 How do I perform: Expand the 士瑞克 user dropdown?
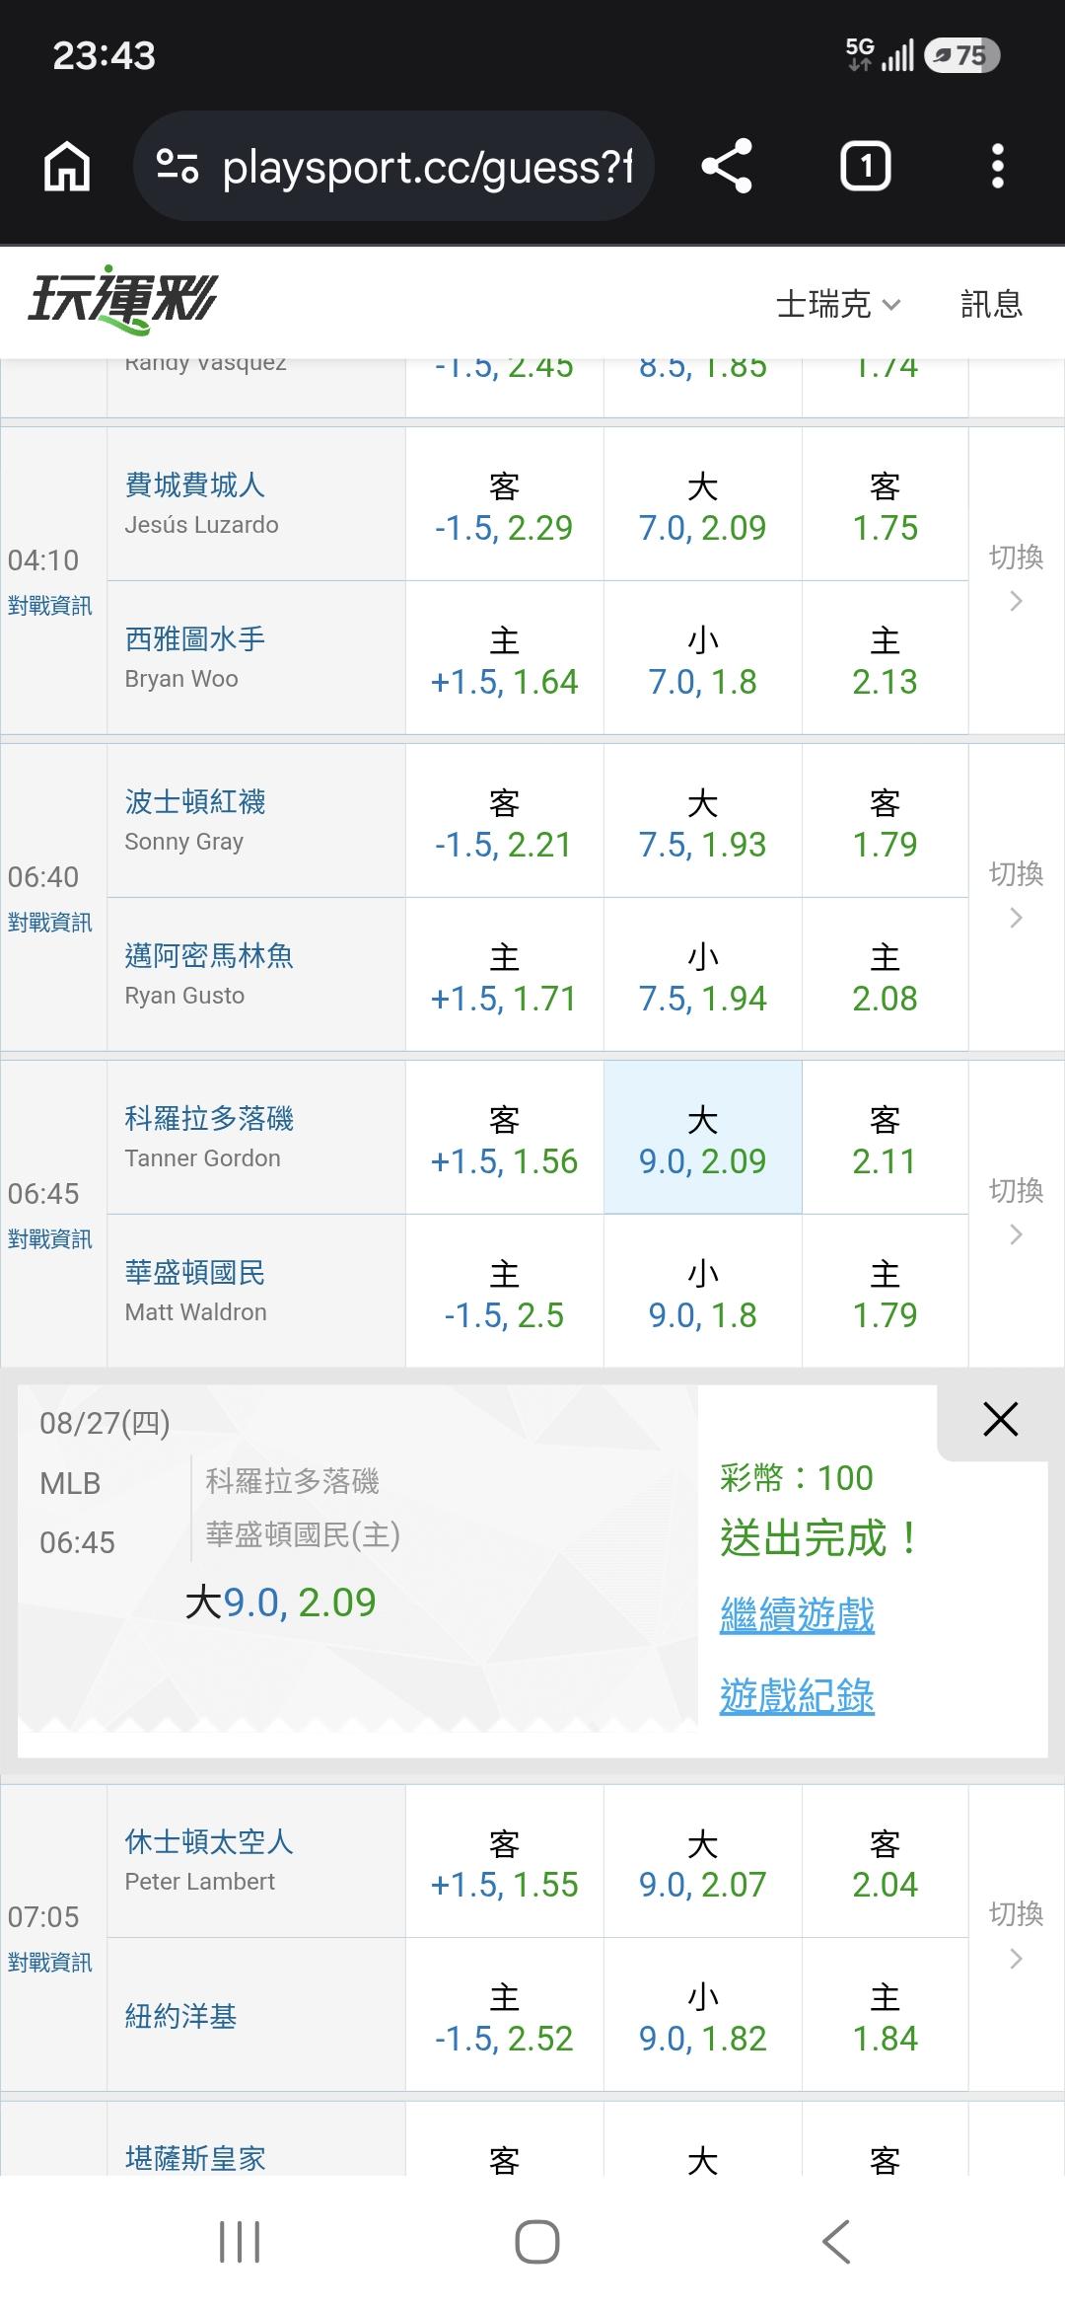838,304
